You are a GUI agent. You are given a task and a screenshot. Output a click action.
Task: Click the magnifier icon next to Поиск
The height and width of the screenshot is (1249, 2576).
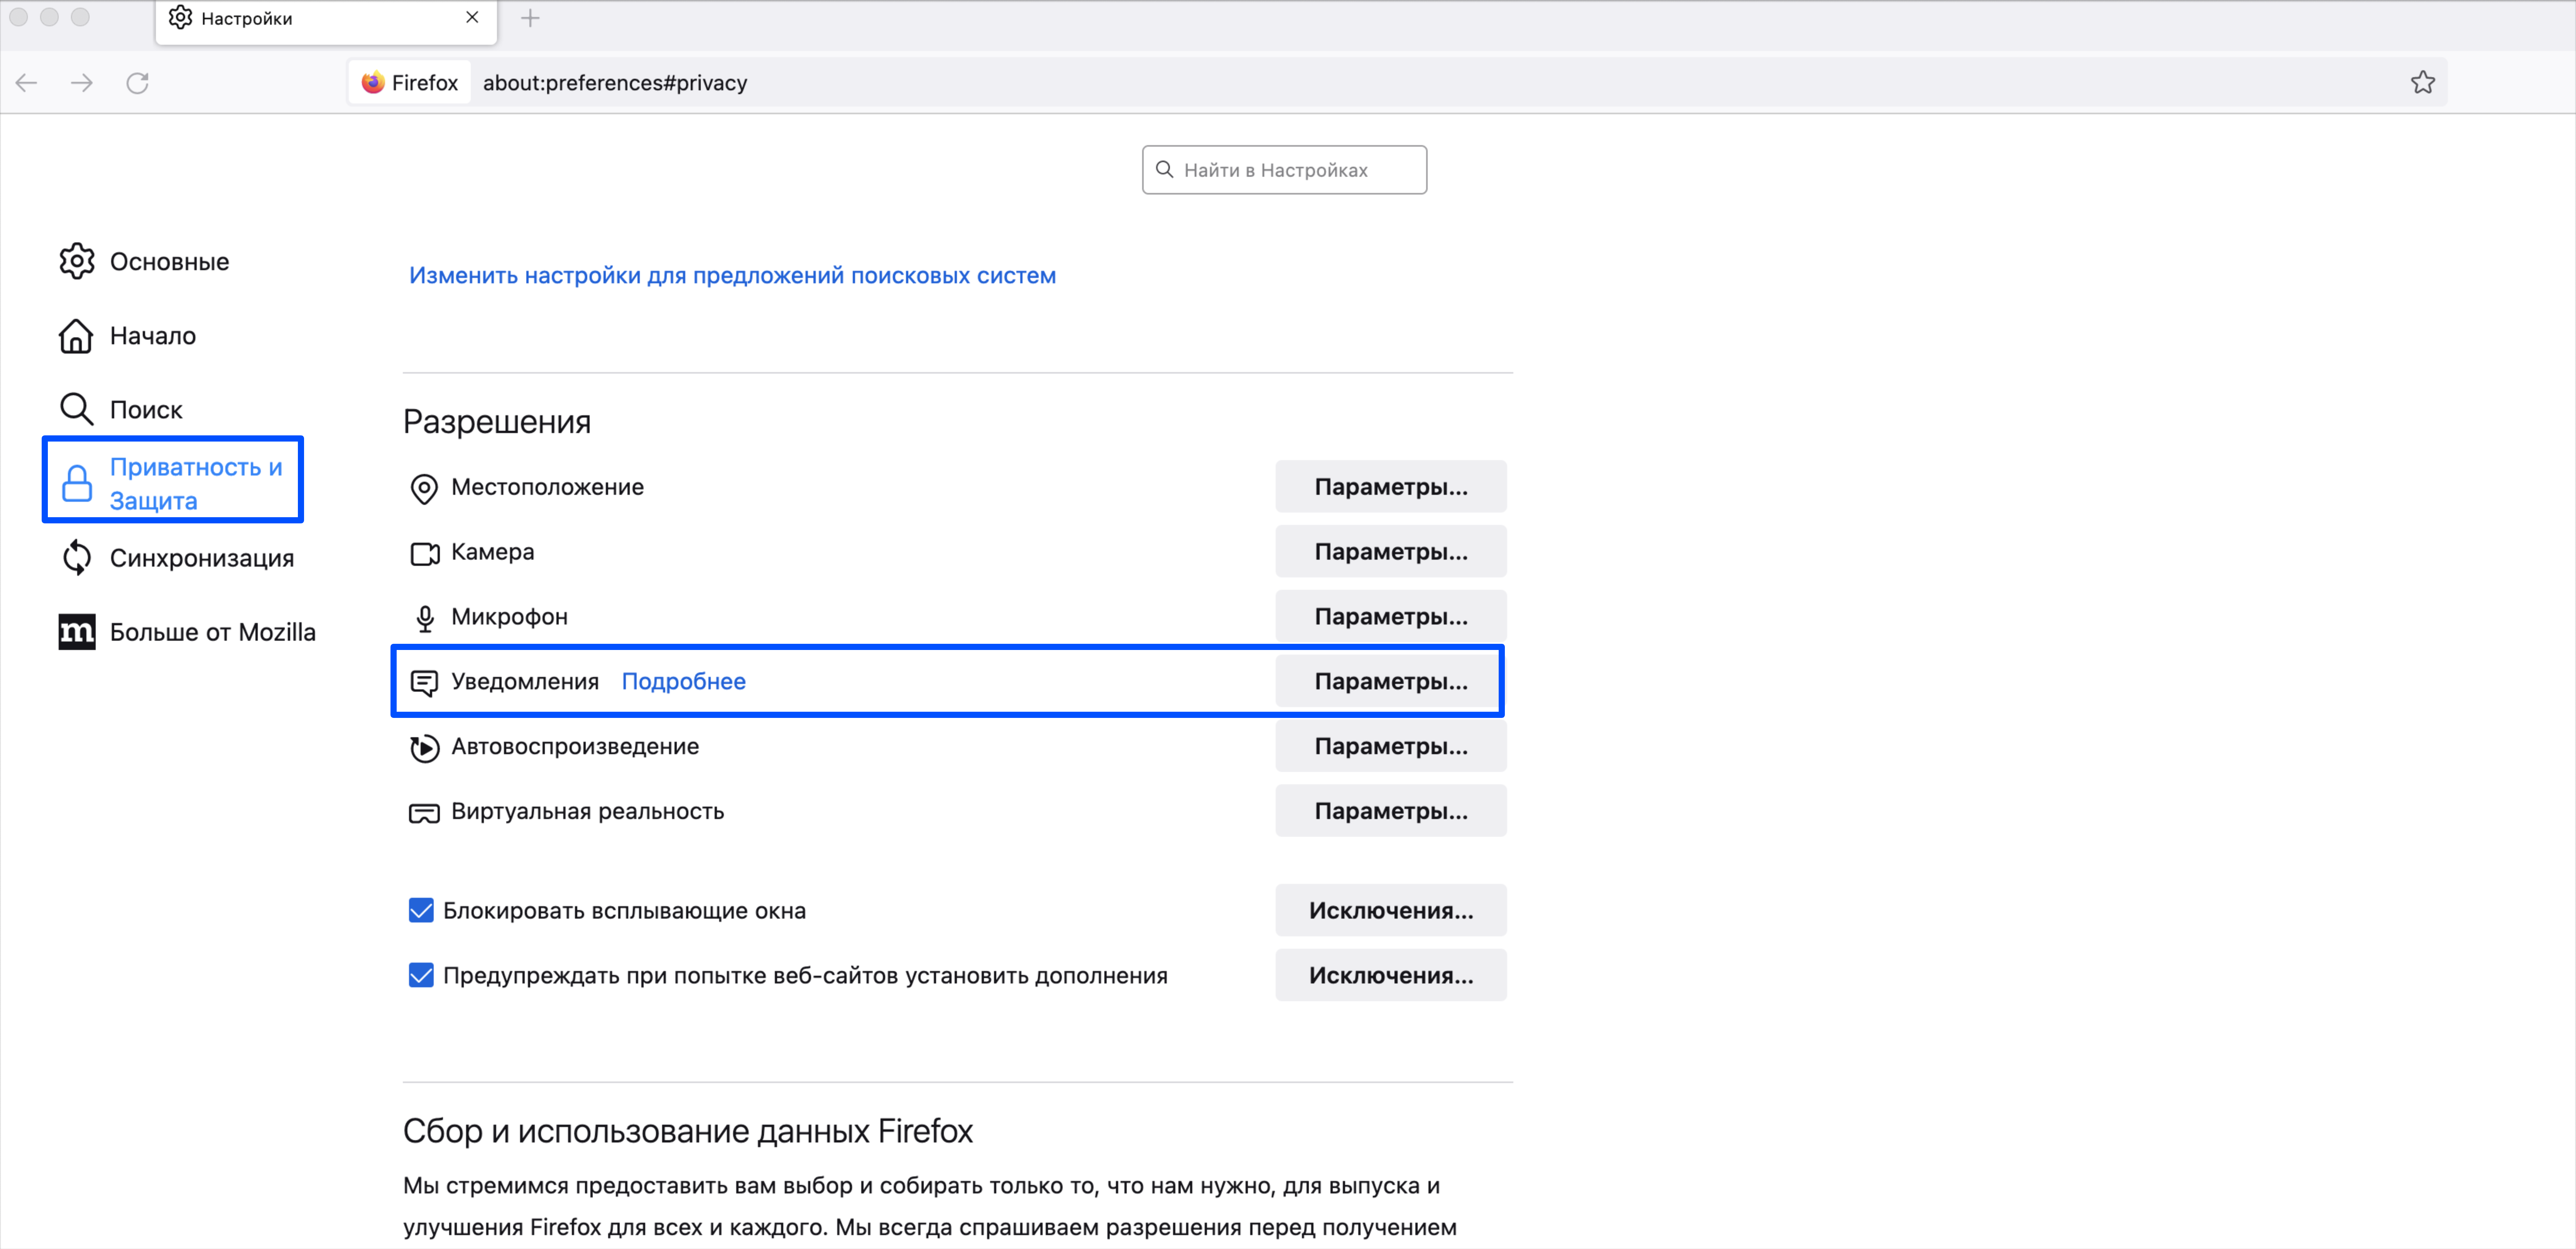point(77,409)
